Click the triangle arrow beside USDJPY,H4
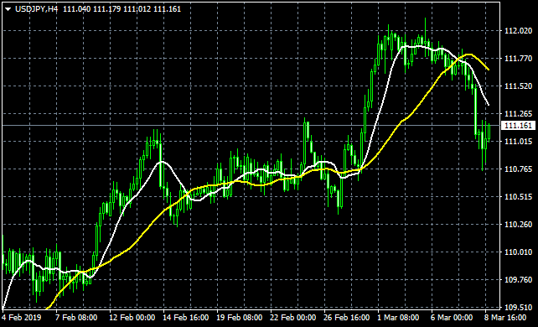The height and width of the screenshot is (327, 538). pos(8,9)
